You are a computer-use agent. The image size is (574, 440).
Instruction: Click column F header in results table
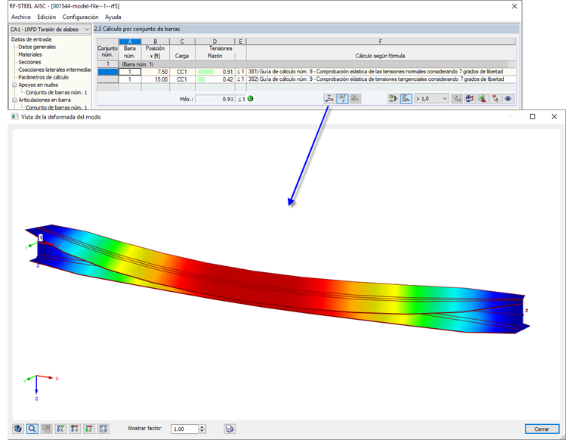pos(381,42)
